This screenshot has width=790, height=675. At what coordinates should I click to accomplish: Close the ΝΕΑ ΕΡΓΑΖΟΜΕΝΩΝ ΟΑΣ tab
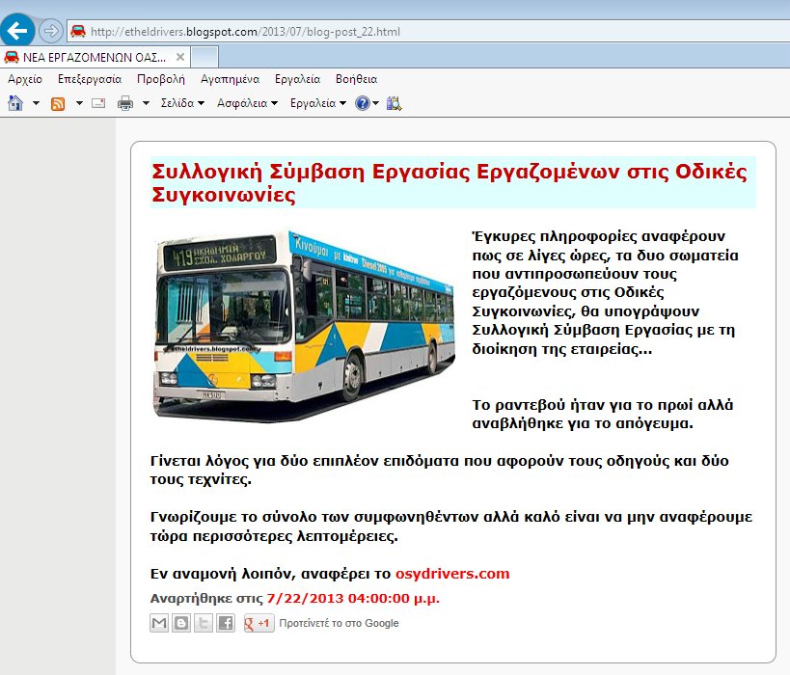click(x=179, y=57)
